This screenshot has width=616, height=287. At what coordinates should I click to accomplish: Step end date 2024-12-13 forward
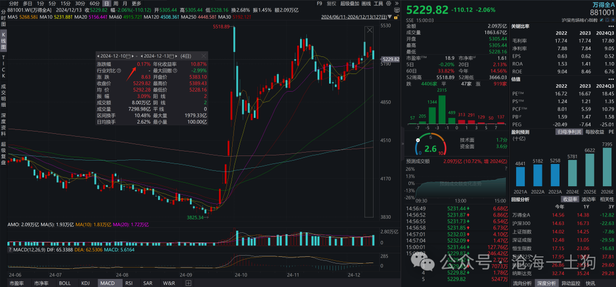[x=176, y=56]
